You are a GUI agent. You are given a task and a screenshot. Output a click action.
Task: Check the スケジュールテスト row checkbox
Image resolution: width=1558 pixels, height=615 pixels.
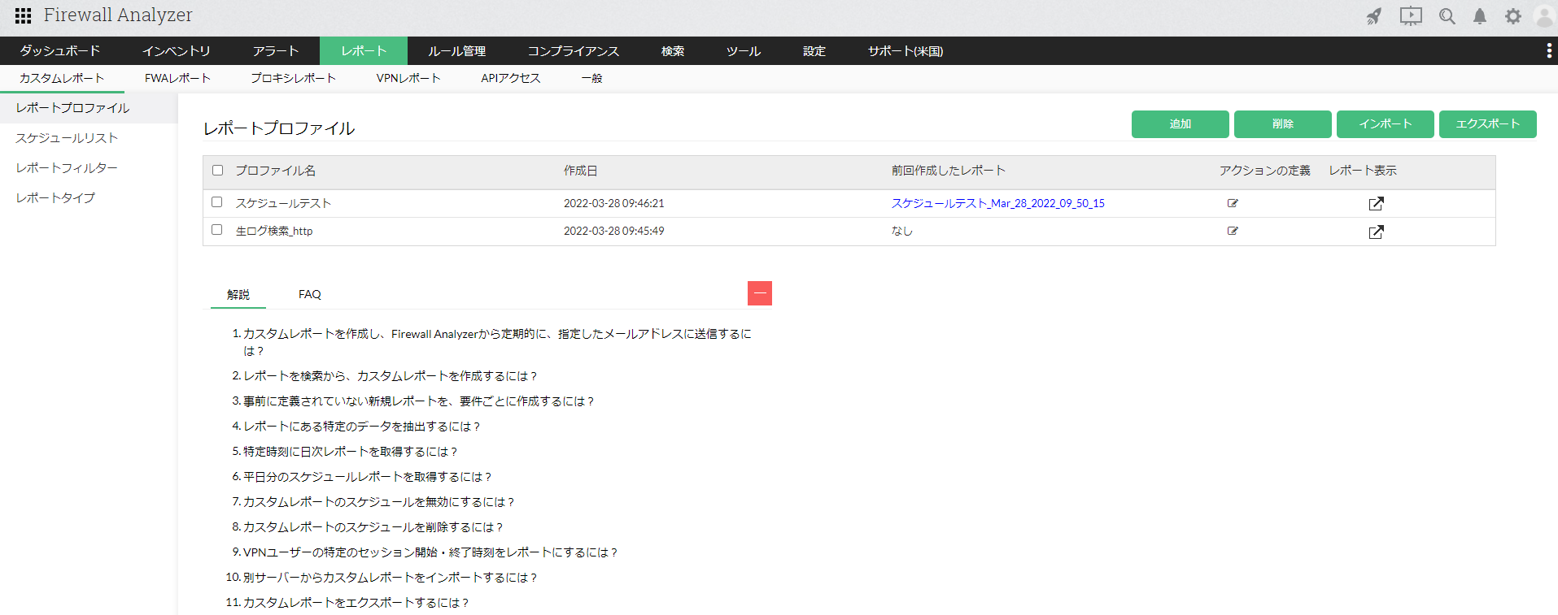(217, 202)
